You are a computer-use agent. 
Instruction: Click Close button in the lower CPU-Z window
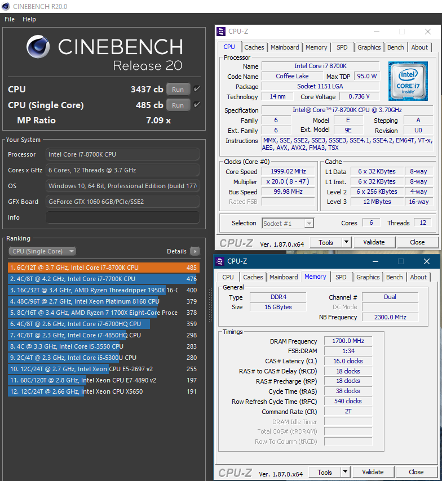point(416,472)
